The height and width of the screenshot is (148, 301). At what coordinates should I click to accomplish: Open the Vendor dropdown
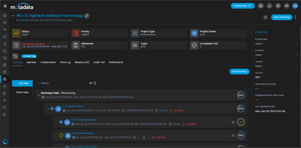pos(276,66)
